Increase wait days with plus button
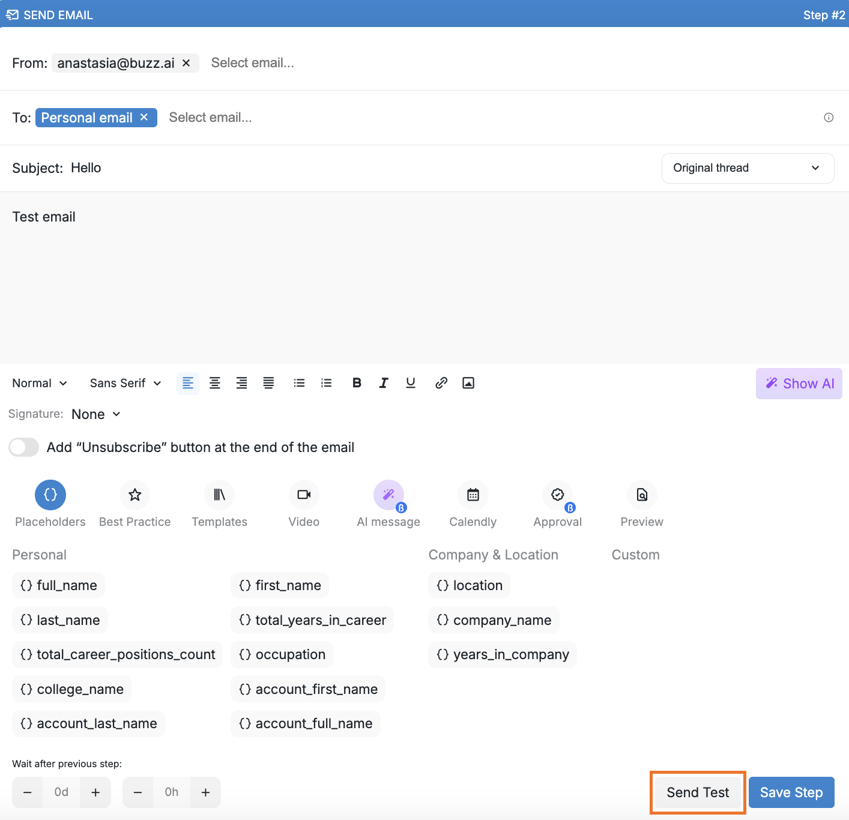 coord(95,792)
